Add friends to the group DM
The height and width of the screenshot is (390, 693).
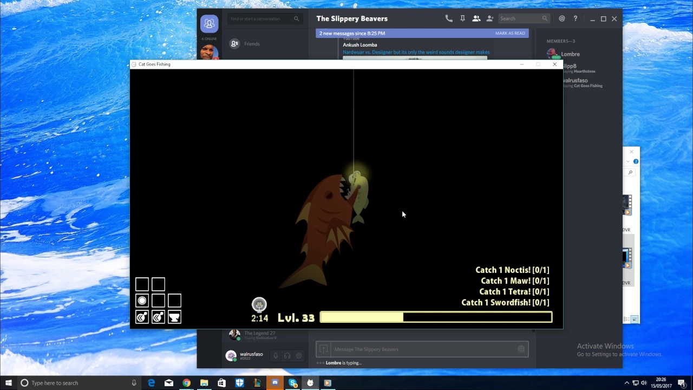[x=490, y=18]
